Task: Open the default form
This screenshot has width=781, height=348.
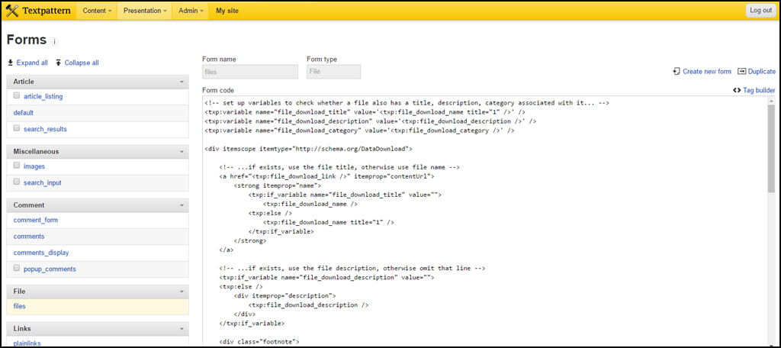Action: pos(24,113)
